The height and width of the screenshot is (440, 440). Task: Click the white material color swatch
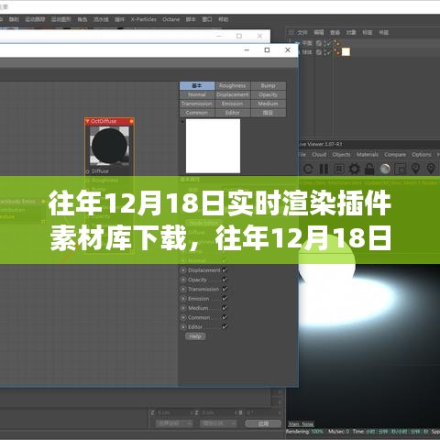pos(213,146)
